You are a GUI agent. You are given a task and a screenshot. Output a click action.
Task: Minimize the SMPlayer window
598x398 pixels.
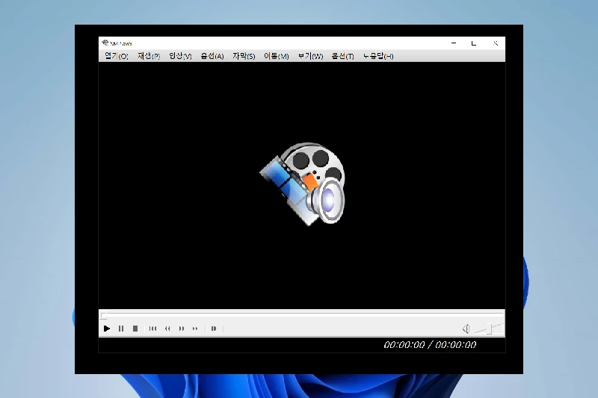click(454, 43)
